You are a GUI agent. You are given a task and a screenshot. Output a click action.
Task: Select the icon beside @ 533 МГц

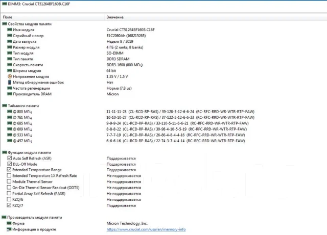tap(10, 135)
